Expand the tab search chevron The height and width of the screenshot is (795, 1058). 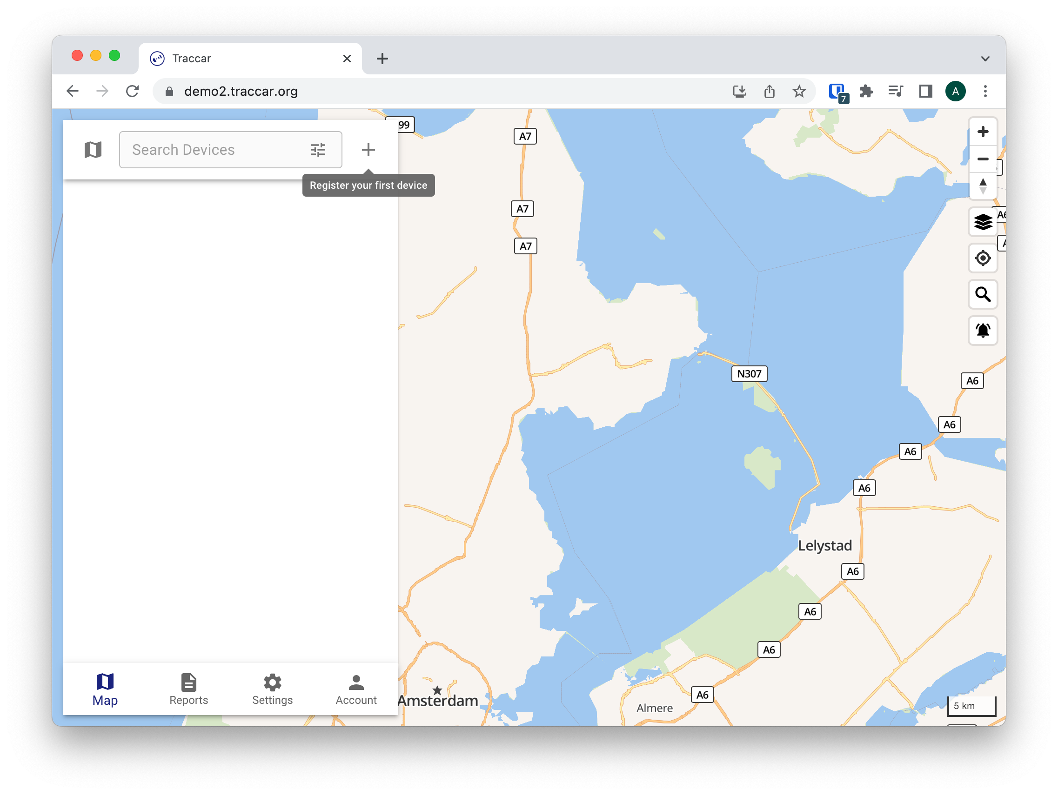(x=985, y=59)
